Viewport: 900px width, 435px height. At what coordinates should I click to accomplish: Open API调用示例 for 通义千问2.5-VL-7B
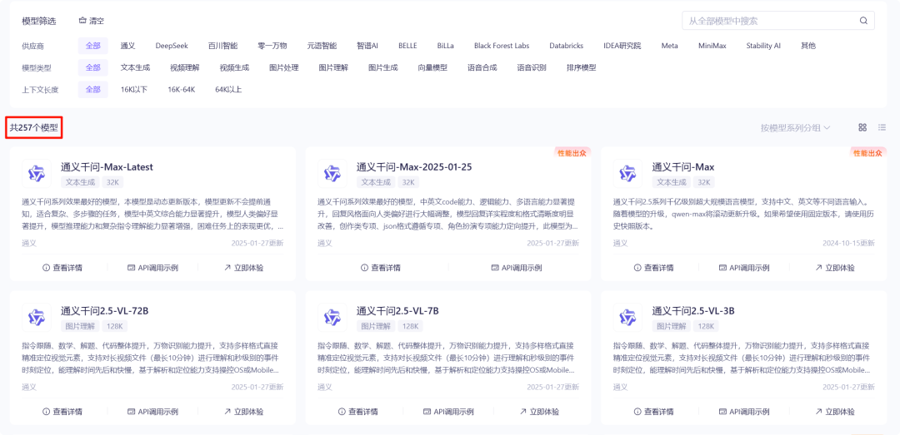[448, 412]
